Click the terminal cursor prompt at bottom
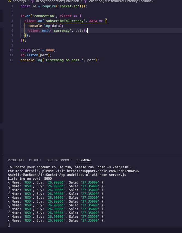 (x=9, y=225)
